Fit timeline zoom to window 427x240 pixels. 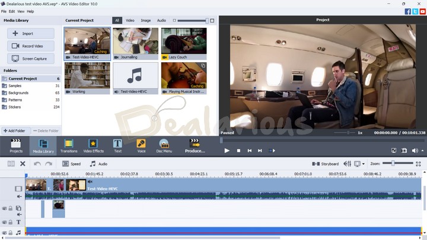click(x=418, y=164)
